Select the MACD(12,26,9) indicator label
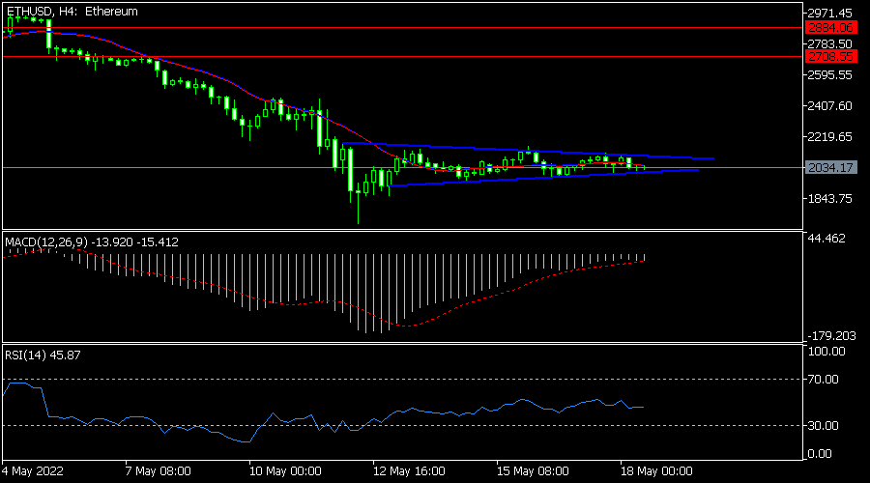870x483 pixels. (x=92, y=242)
